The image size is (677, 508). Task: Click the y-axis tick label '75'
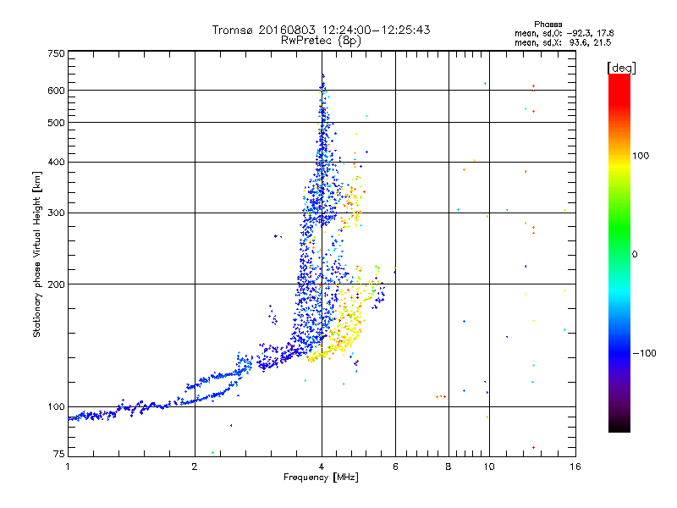[x=59, y=454]
